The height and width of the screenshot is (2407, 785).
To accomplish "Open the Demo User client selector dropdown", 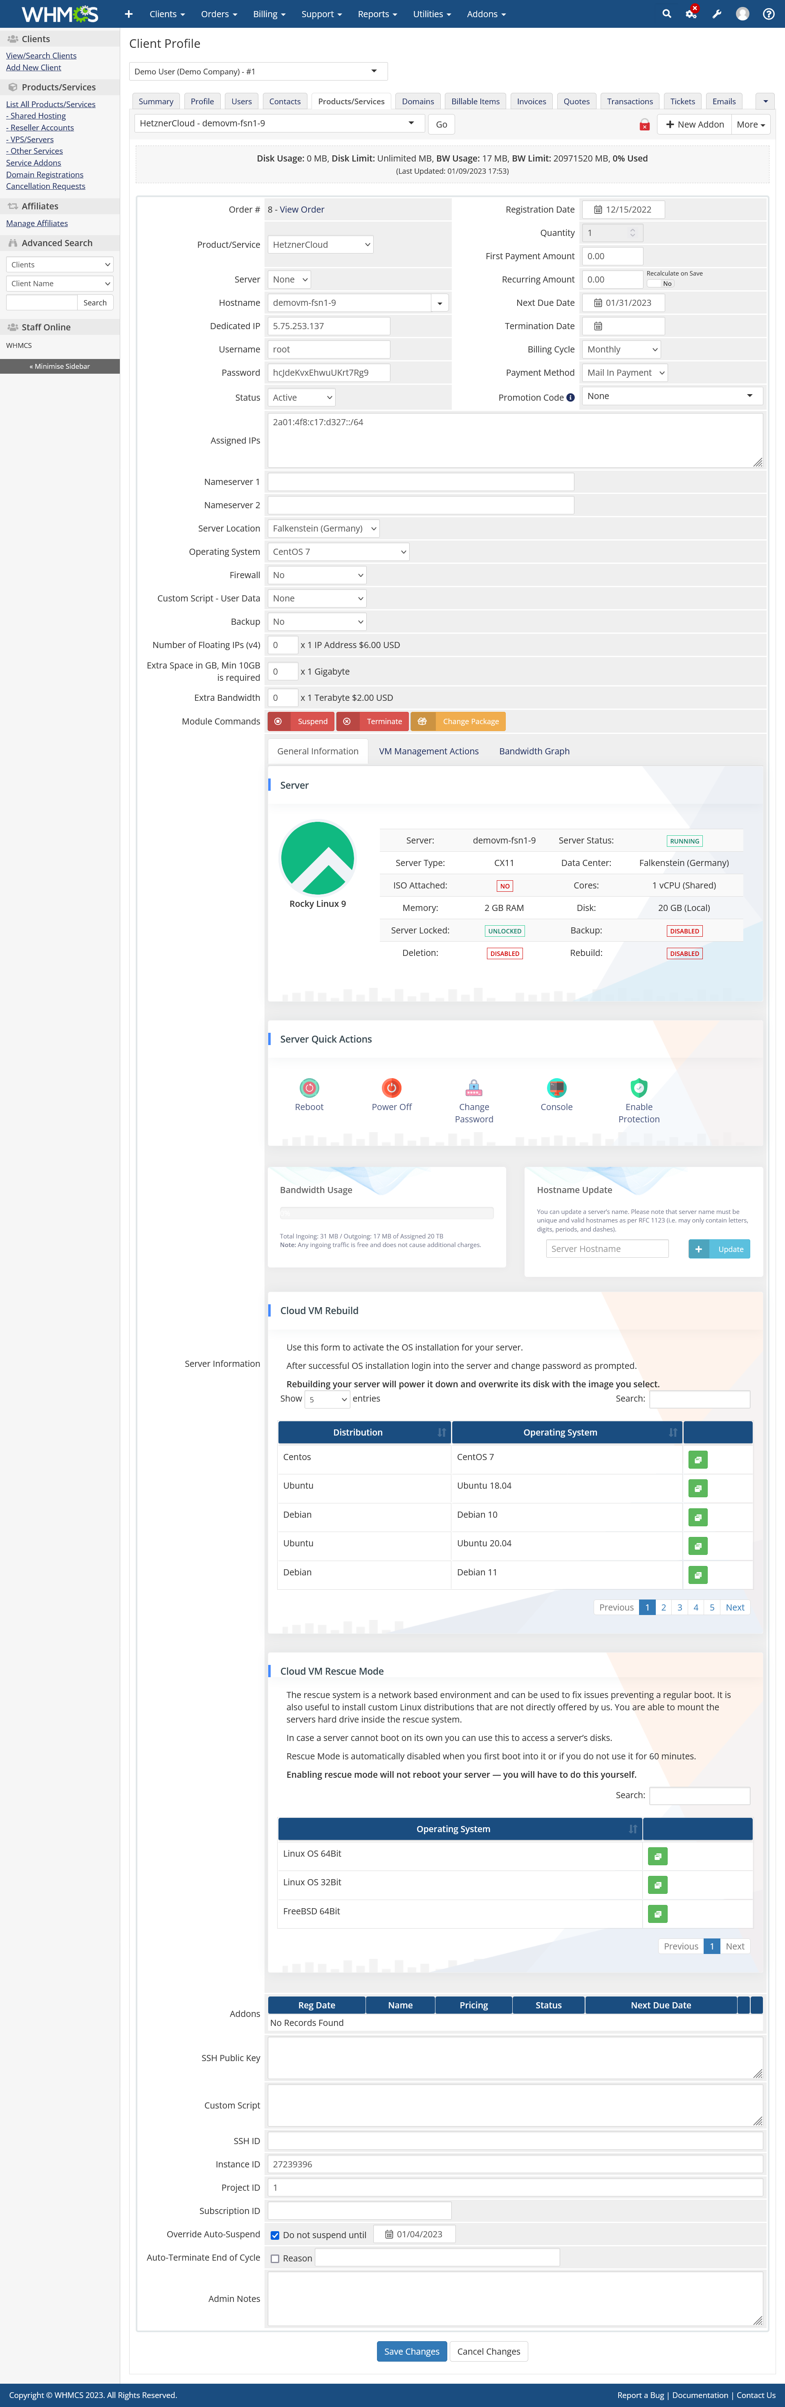I will 258,72.
